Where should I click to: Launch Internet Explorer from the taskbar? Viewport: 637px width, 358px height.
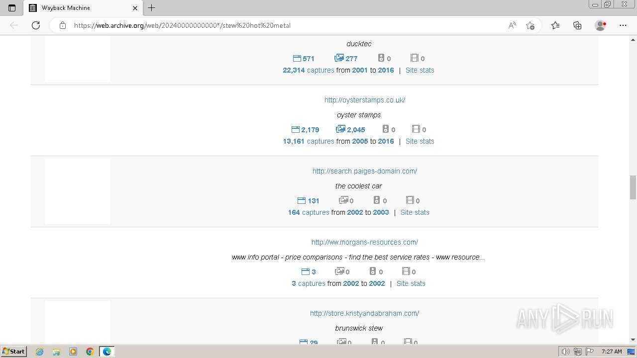tap(40, 352)
